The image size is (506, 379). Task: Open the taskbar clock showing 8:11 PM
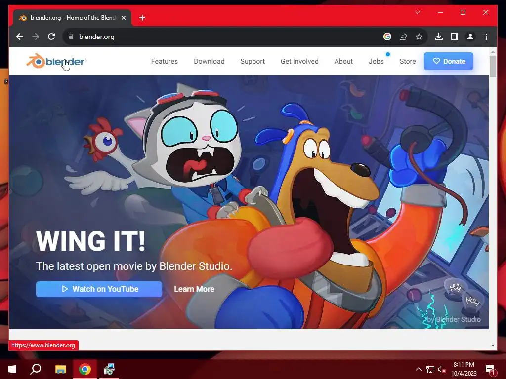[x=464, y=369]
